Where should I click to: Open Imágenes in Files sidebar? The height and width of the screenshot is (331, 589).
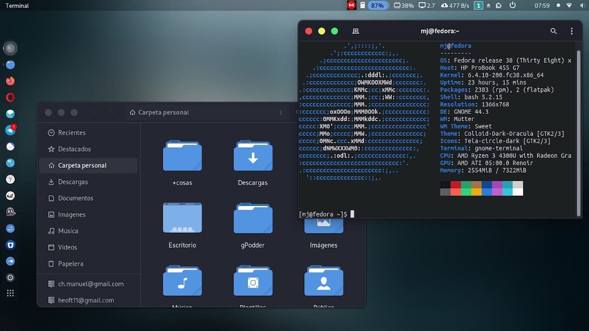88,215
